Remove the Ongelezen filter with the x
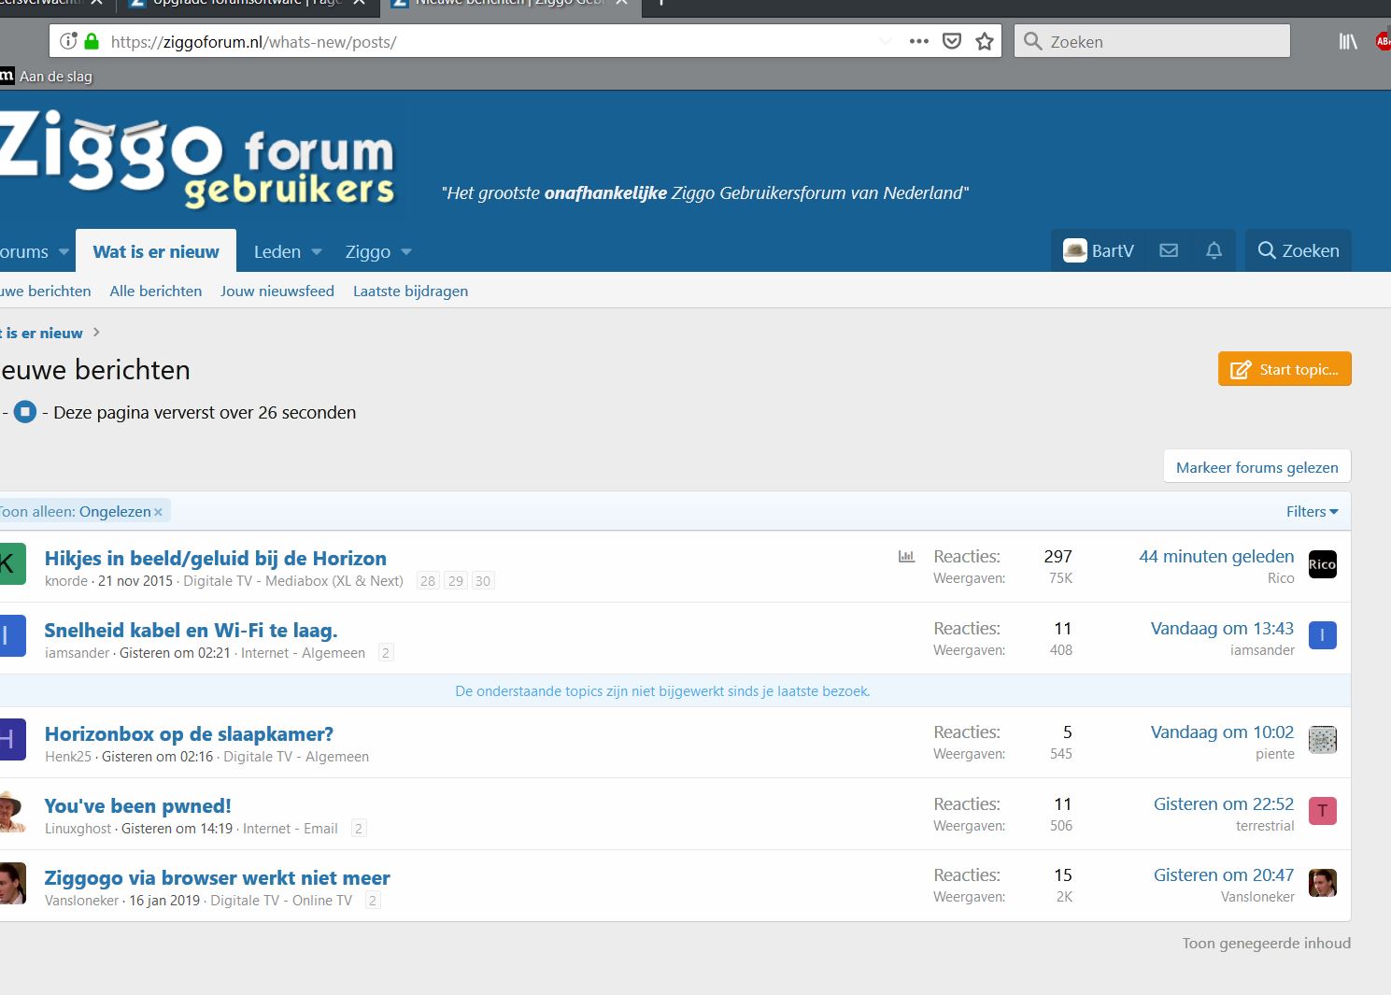Screen dimensions: 1391x995 158,512
